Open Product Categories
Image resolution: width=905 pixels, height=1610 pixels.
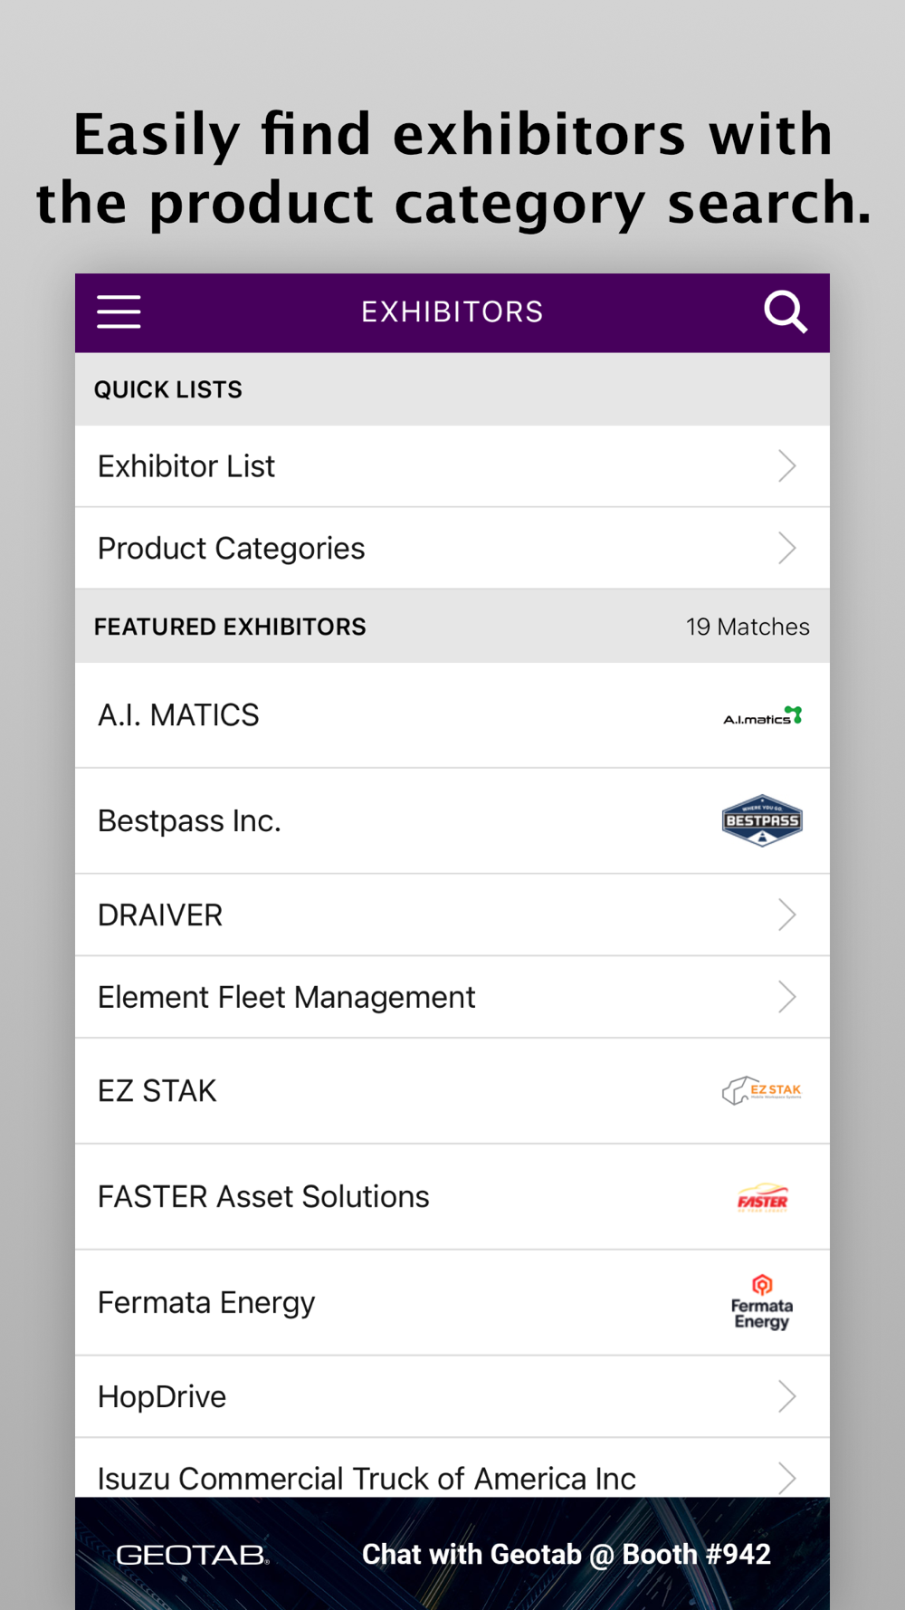(x=452, y=548)
